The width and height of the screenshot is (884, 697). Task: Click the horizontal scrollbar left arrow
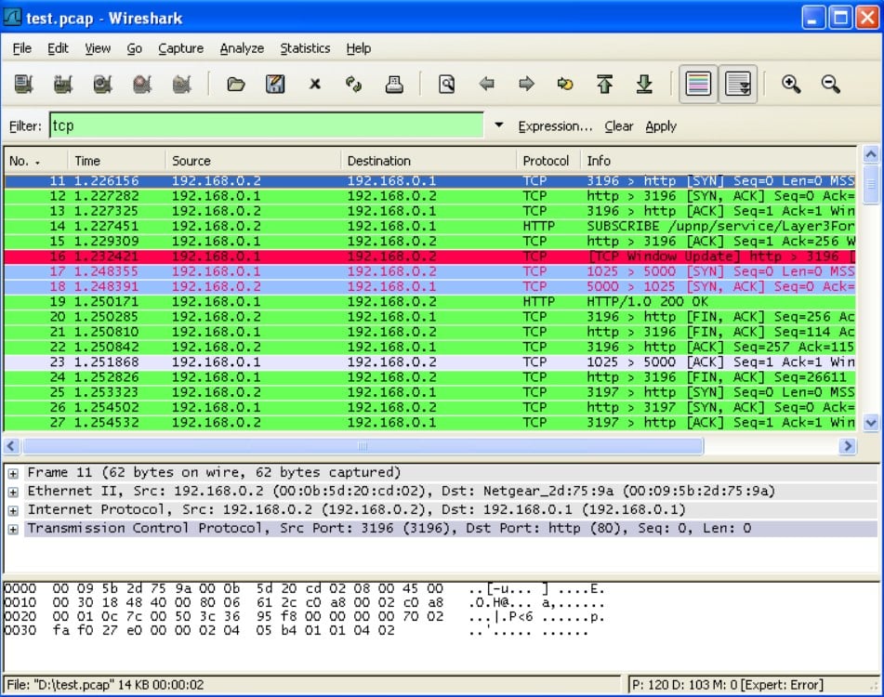[x=12, y=446]
